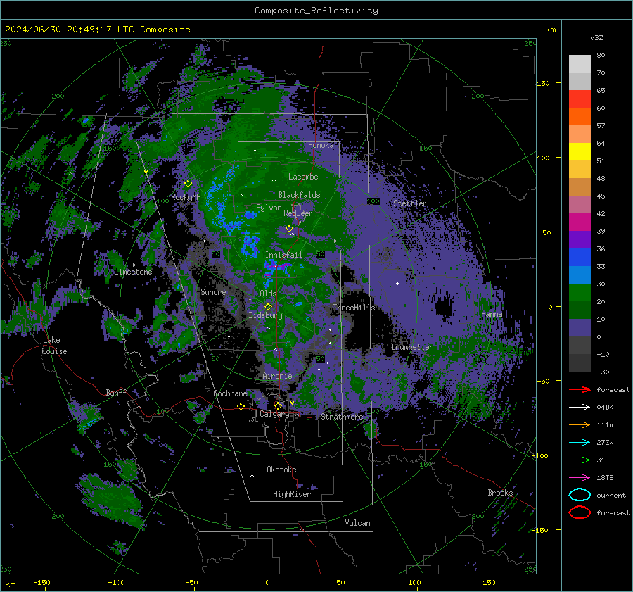
Task: Pick the red 60-65 dBZ swatch
Action: tap(580, 99)
